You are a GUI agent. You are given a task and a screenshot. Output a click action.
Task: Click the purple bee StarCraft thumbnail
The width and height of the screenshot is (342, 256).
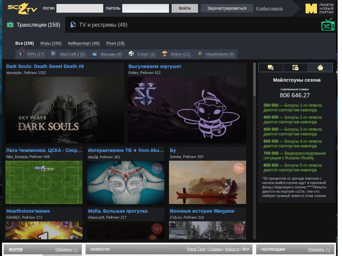pyautogui.click(x=187, y=110)
